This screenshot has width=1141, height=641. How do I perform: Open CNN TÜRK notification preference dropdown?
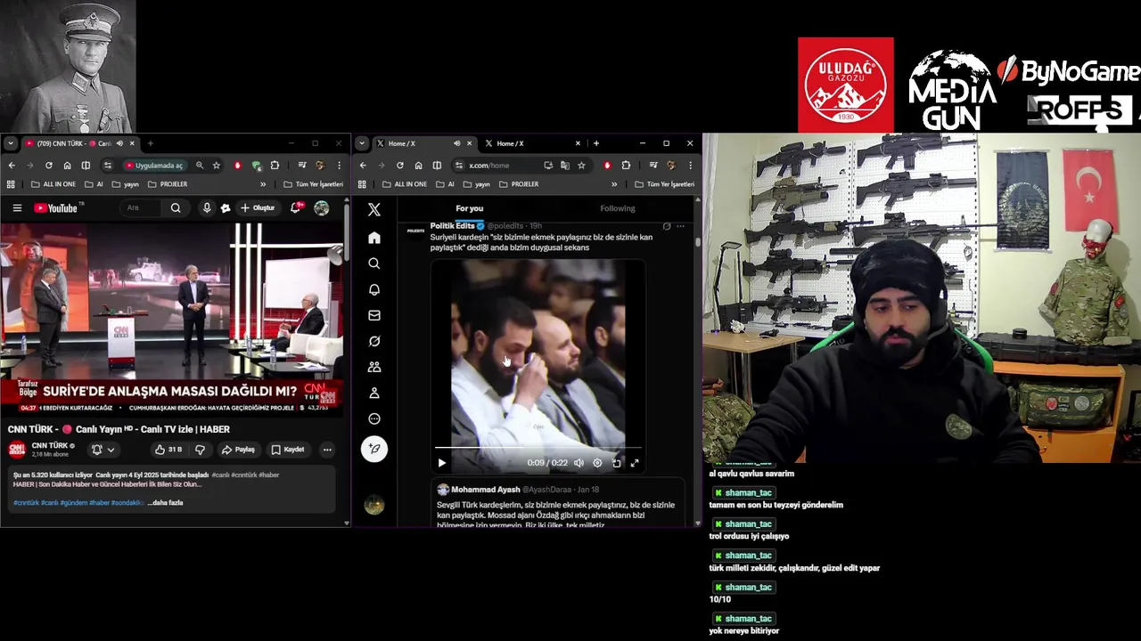tap(103, 450)
